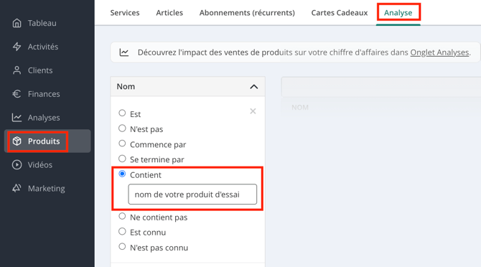This screenshot has width=481, height=267.
Task: Click the Finances euro icon
Action: (x=17, y=94)
